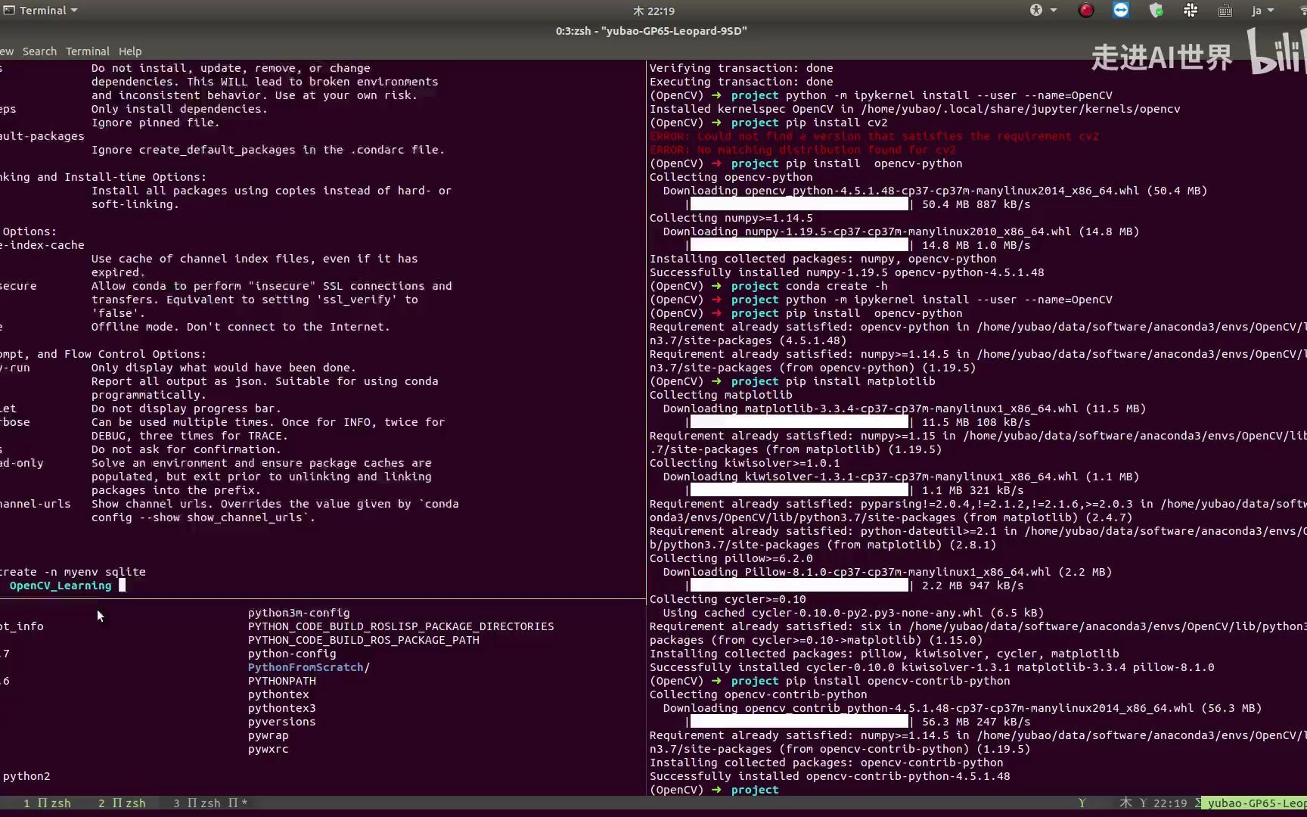Click 'Do not display progress bar.' help text
The height and width of the screenshot is (817, 1307).
[x=186, y=408]
